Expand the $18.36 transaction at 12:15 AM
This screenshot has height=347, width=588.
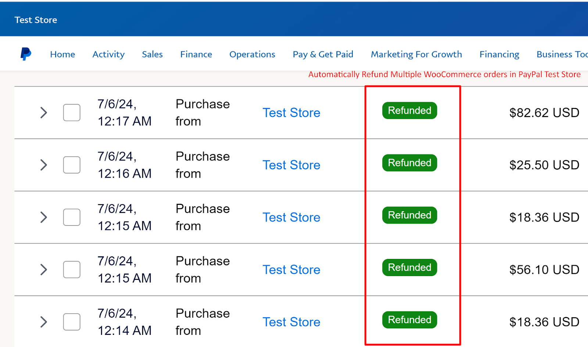click(43, 217)
